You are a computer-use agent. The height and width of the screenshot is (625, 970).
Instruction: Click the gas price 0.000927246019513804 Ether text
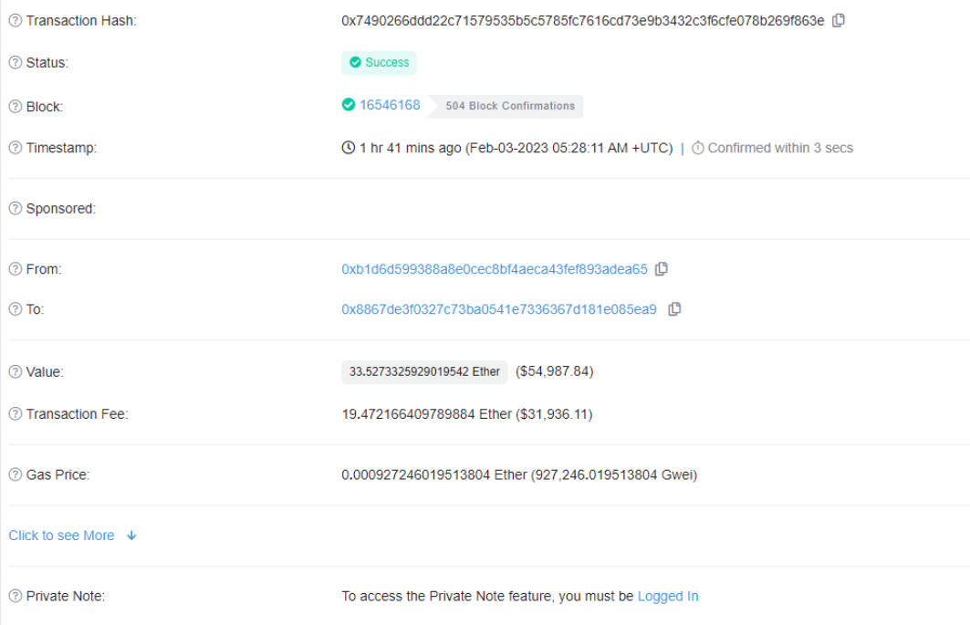point(434,474)
